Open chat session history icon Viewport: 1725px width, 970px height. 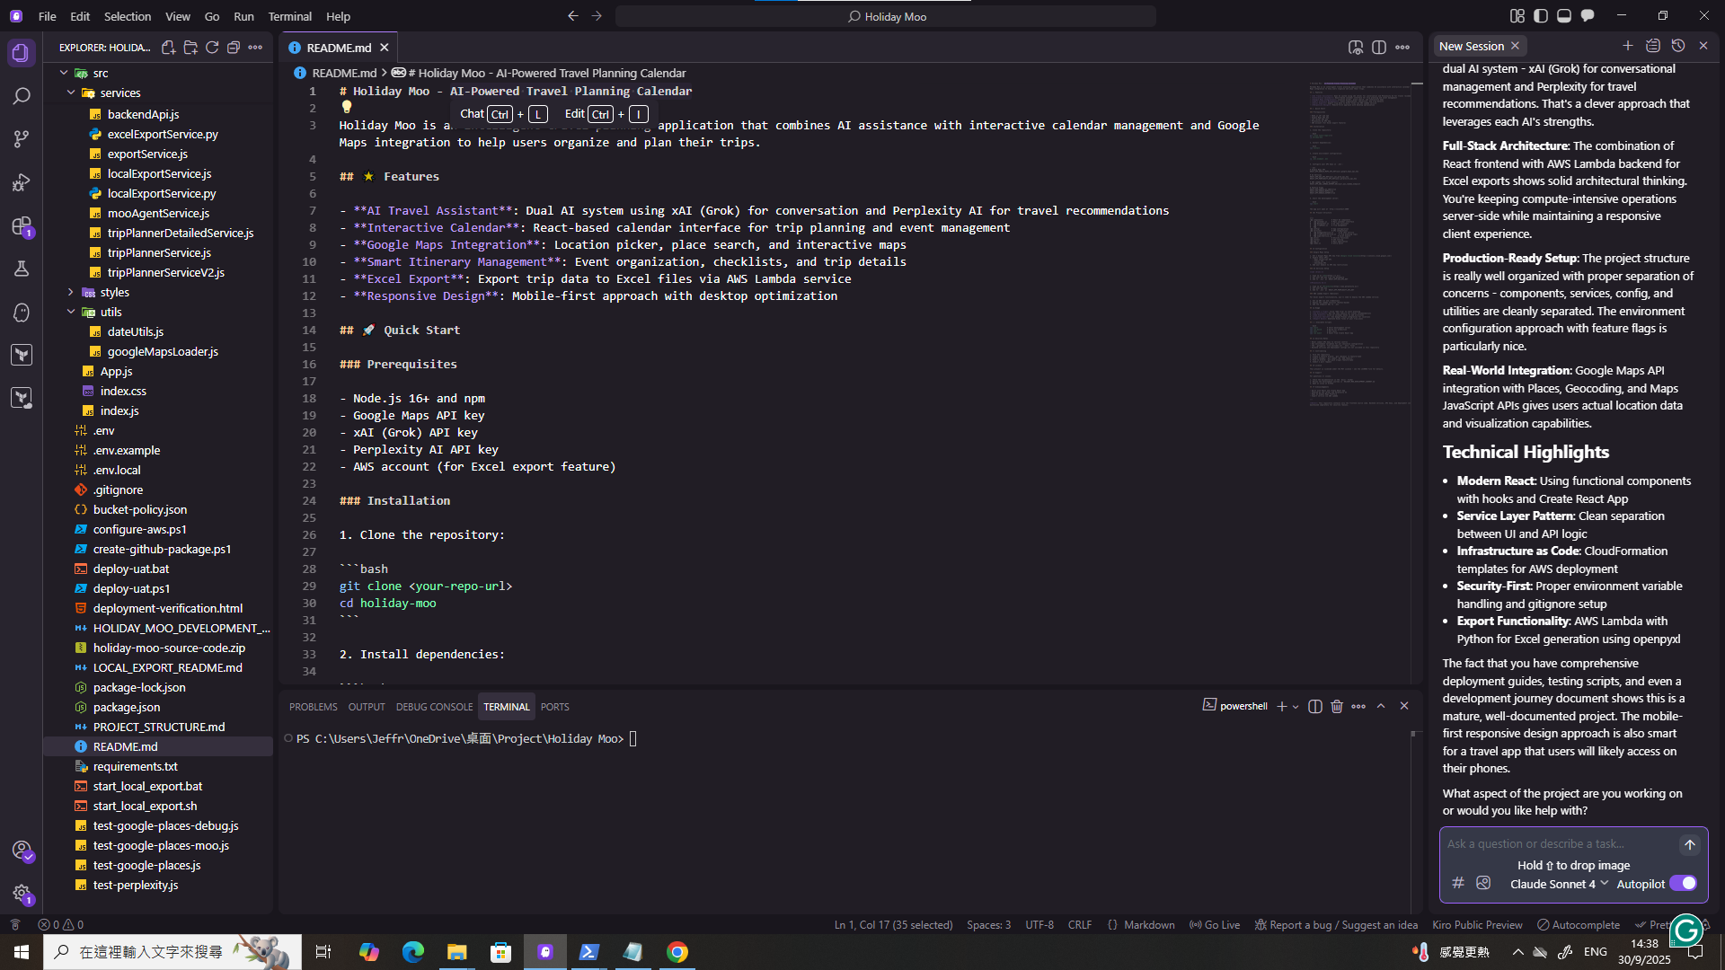[1678, 46]
